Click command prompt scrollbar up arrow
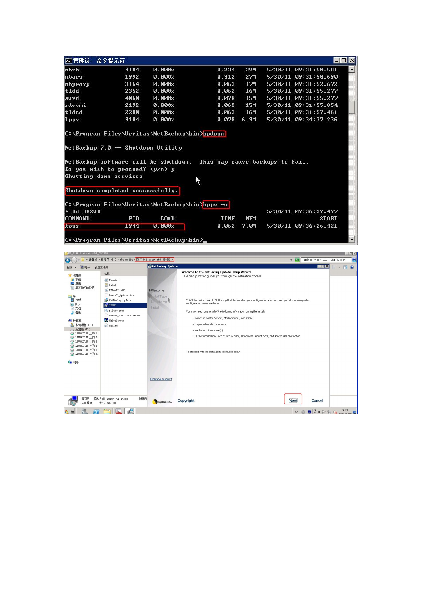This screenshot has height=597, width=422. (x=353, y=70)
